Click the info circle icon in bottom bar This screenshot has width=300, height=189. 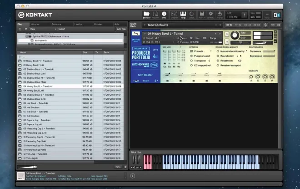(x=133, y=176)
